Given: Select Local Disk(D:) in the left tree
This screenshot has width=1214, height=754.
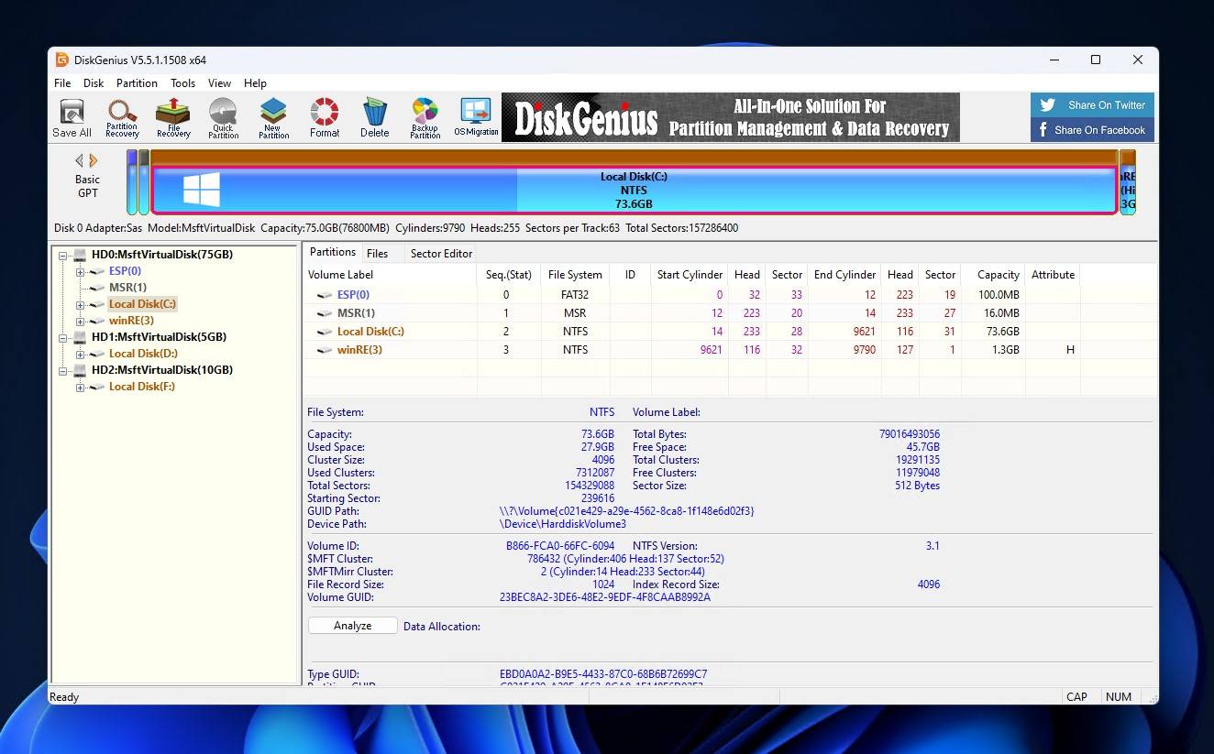Looking at the screenshot, I should pyautogui.click(x=143, y=354).
